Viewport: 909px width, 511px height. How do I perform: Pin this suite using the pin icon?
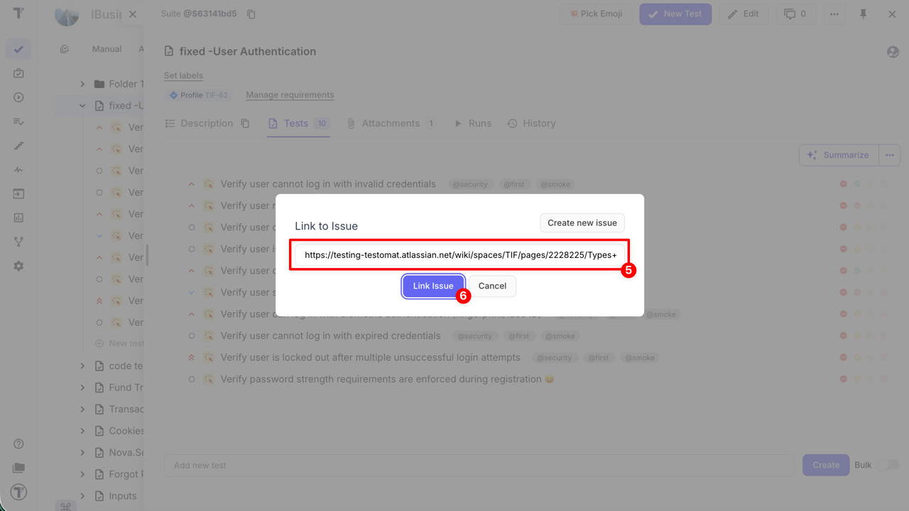point(863,14)
